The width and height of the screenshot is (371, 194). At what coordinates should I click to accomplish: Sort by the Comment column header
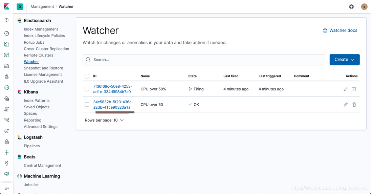301,76
